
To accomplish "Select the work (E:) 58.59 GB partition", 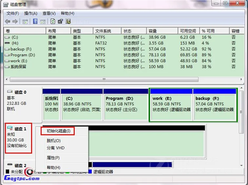I will click(x=171, y=104).
